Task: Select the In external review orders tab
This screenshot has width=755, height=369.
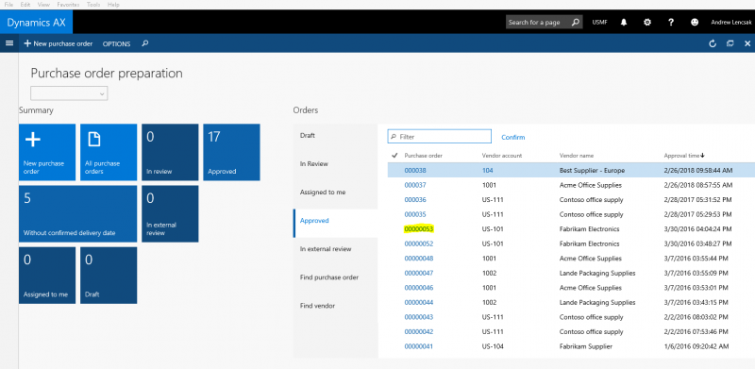Action: click(x=336, y=249)
